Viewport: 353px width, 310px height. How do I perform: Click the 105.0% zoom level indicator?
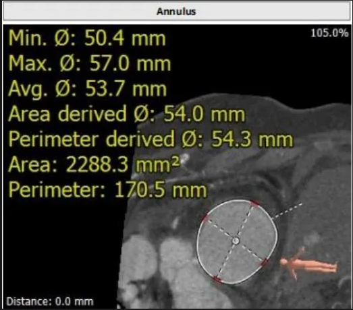329,33
